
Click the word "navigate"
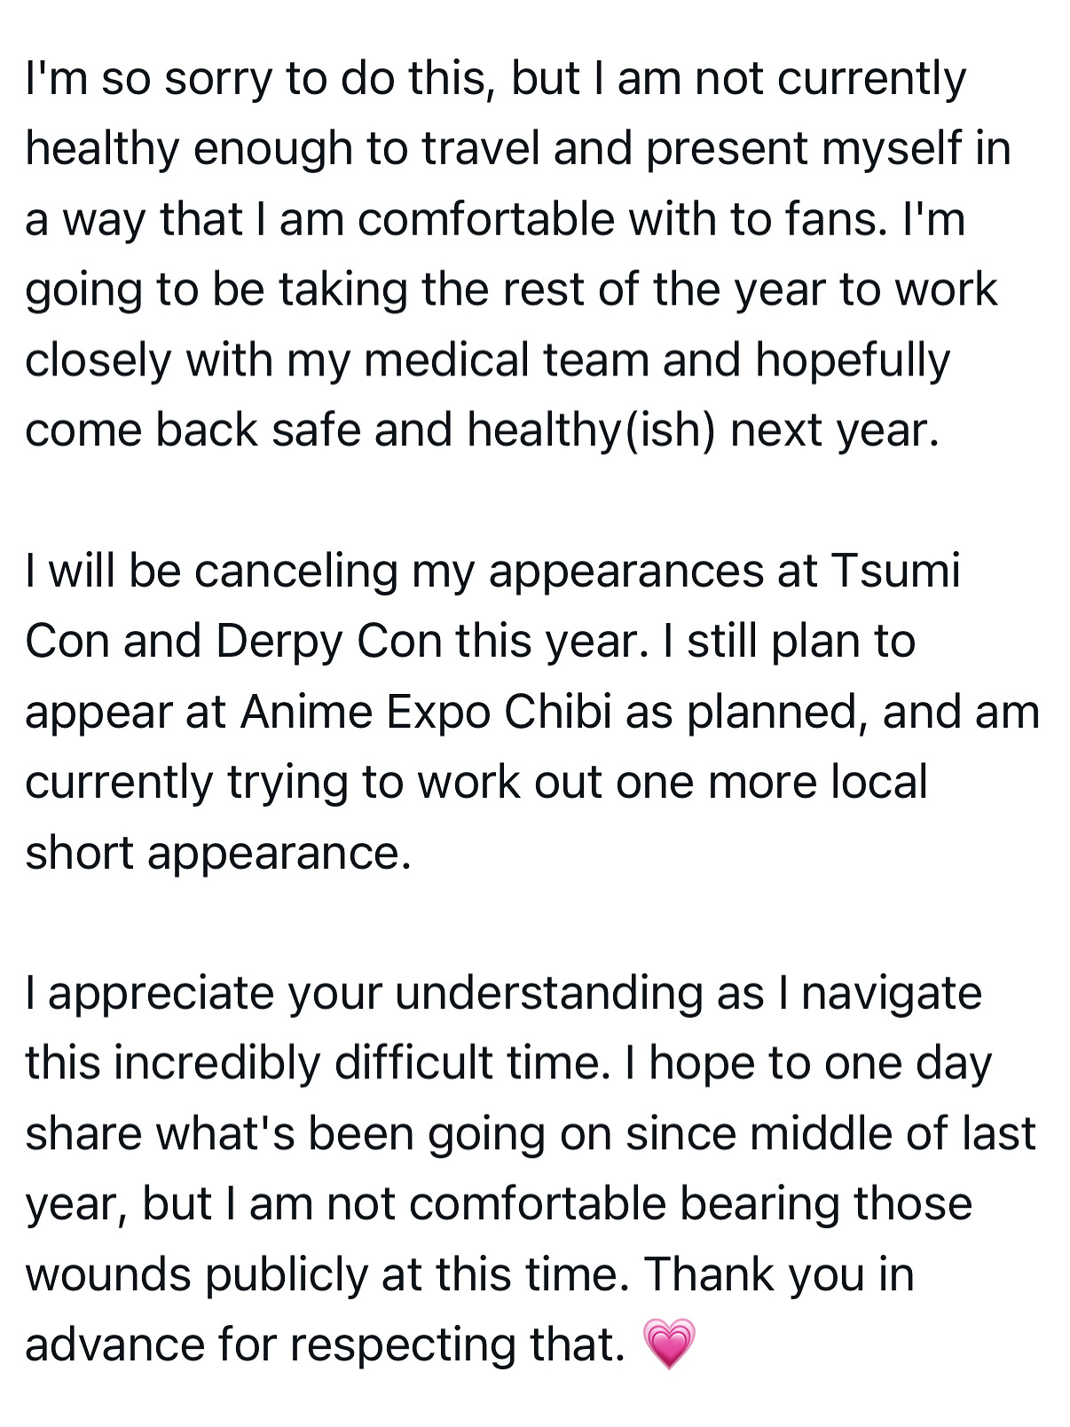[891, 993]
